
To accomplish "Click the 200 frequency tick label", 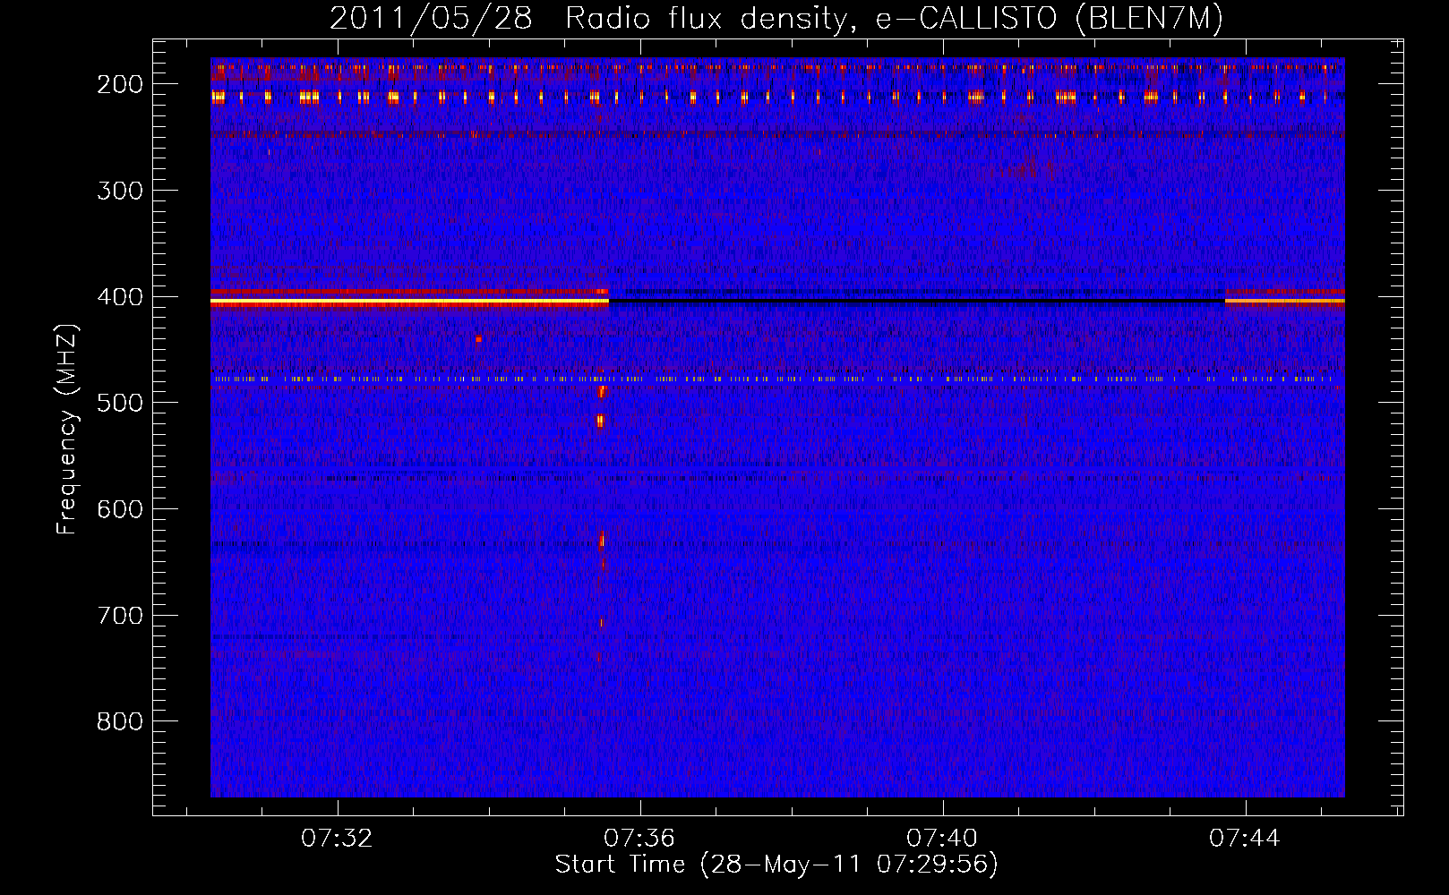I will [x=120, y=84].
